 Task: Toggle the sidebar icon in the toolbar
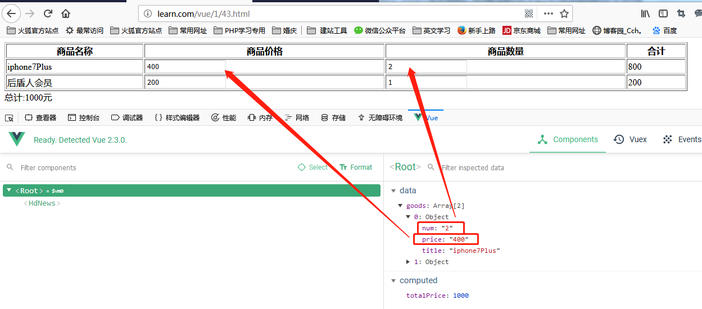[x=663, y=13]
